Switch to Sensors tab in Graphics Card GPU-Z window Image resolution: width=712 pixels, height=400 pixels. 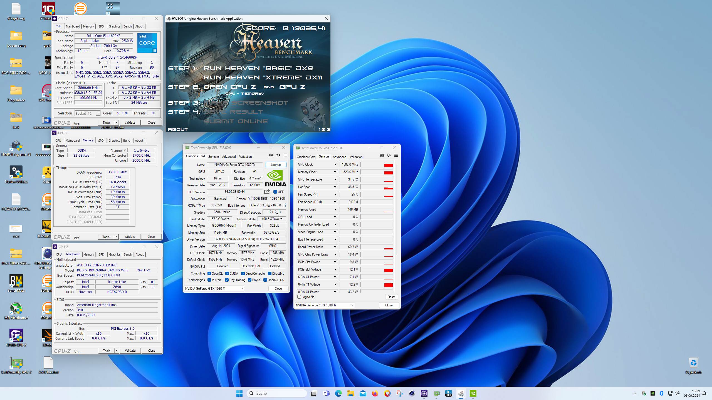(x=214, y=157)
